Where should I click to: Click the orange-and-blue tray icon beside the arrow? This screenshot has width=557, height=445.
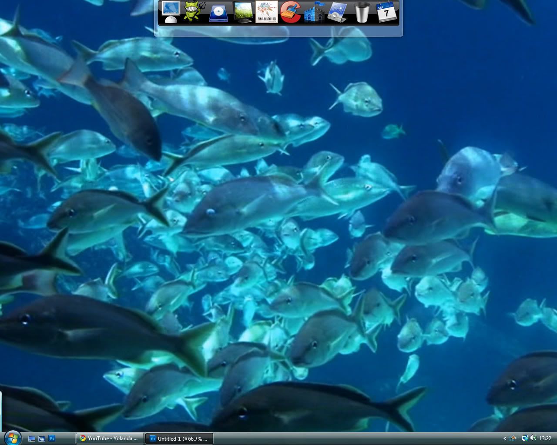click(x=513, y=438)
